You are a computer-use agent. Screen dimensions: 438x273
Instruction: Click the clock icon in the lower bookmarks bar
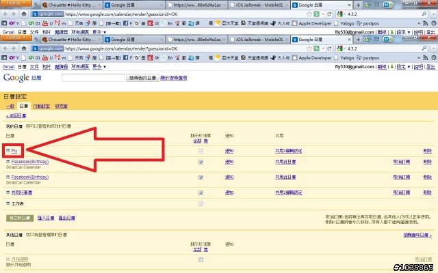pyautogui.click(x=433, y=58)
